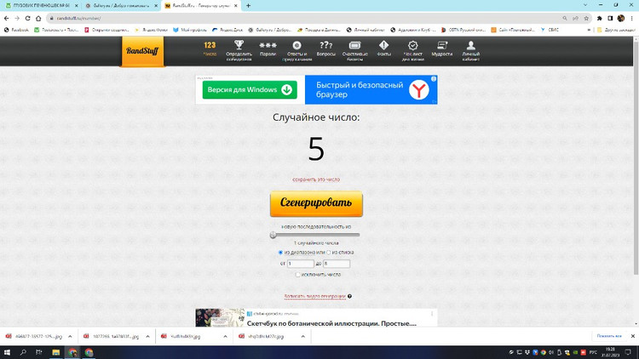Viewport: 639px width, 359px height.
Task: Open 'Вопросы' question marks icon
Action: click(326, 48)
